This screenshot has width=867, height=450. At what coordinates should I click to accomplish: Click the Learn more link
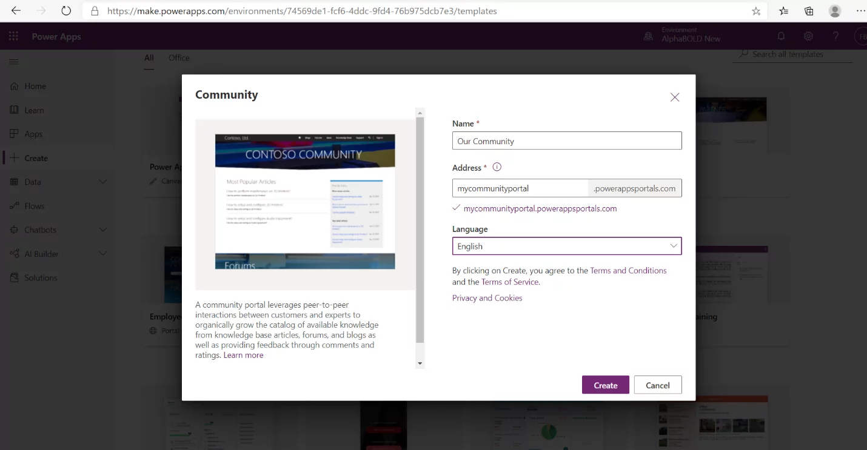click(243, 355)
